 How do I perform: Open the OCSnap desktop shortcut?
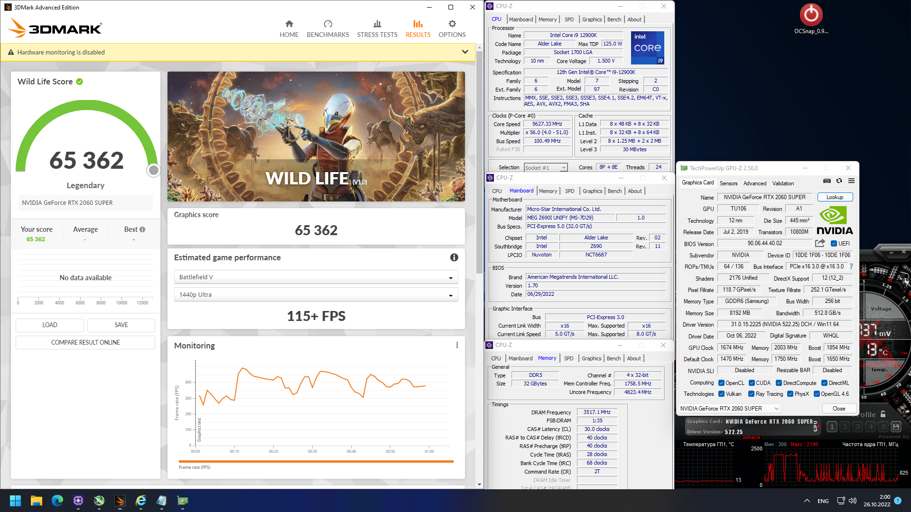coord(811,19)
